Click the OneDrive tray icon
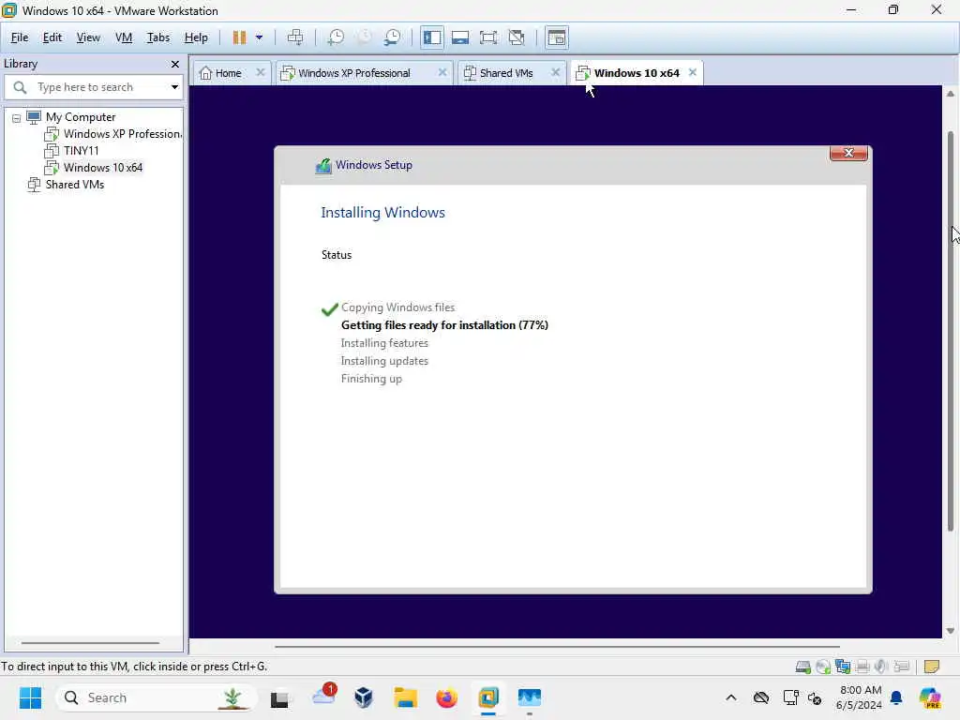The width and height of the screenshot is (960, 720). click(x=761, y=697)
